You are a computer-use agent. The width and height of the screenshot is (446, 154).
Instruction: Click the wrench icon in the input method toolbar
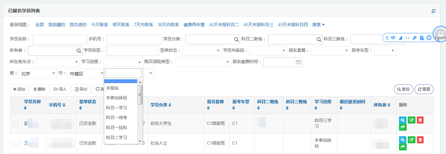click(414, 38)
